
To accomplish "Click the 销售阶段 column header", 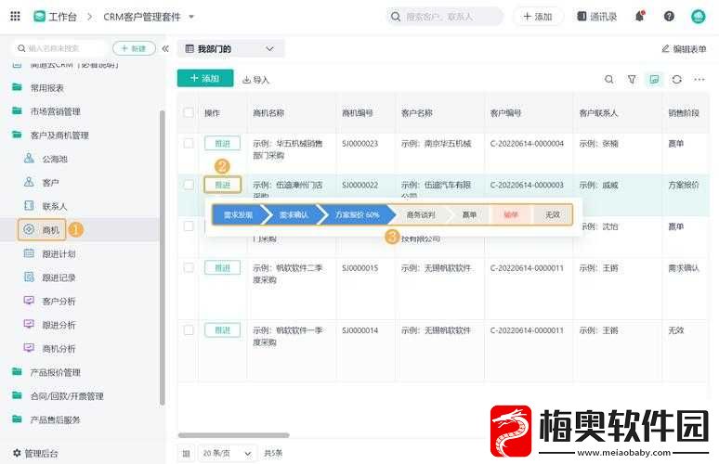I will 683,112.
